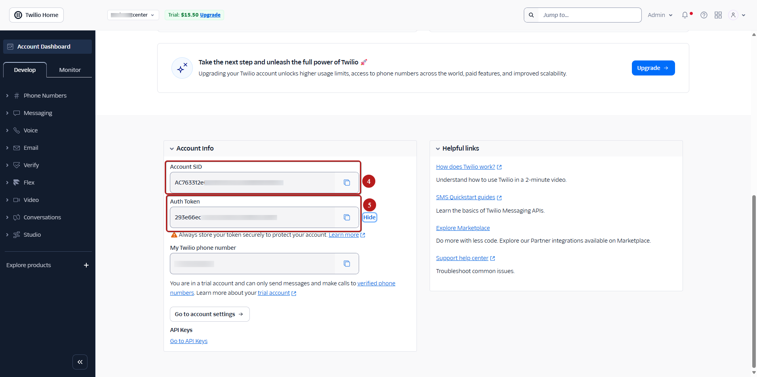The image size is (757, 377).
Task: Open Flex product icon
Action: click(x=17, y=183)
